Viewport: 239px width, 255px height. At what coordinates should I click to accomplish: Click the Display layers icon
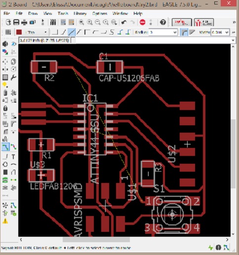click(5, 52)
